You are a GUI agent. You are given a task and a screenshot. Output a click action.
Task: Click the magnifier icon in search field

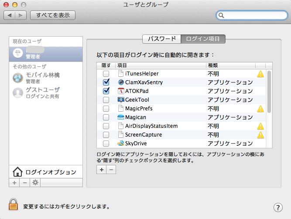click(221, 15)
